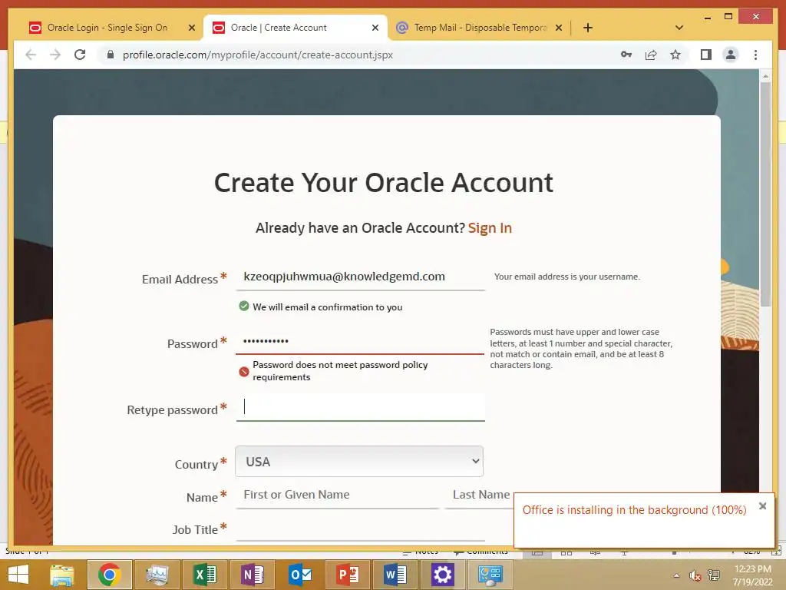786x590 pixels.
Task: Reload the Oracle create account page
Action: 80,55
